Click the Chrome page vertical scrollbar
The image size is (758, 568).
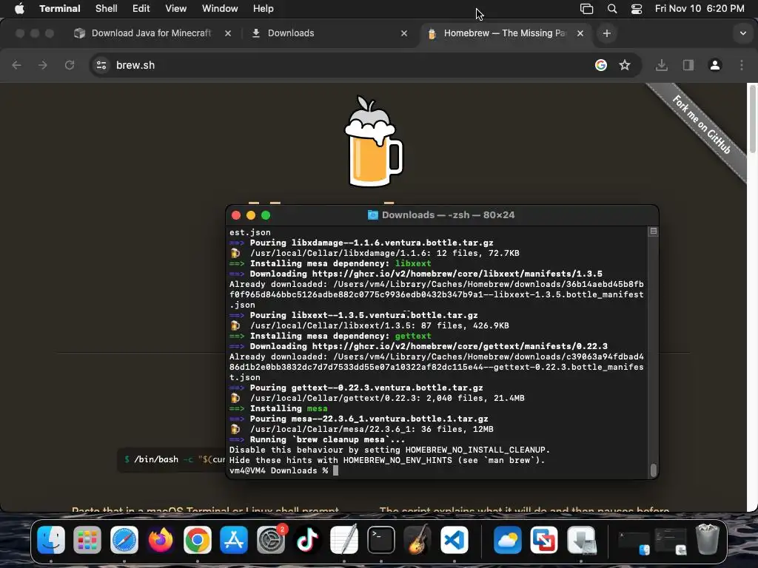[x=752, y=120]
